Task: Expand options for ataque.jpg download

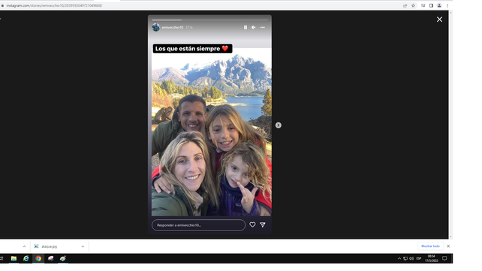Action: click(83, 246)
